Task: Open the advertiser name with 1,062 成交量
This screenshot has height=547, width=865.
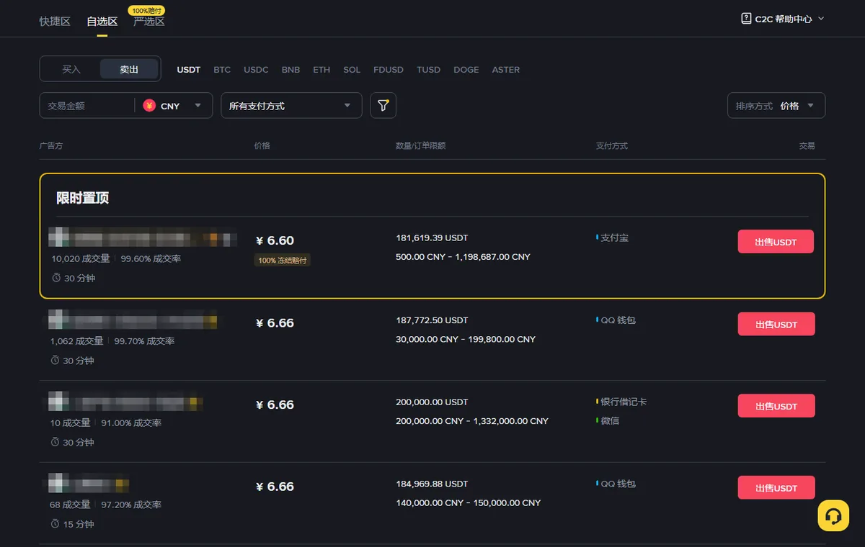Action: [x=133, y=319]
